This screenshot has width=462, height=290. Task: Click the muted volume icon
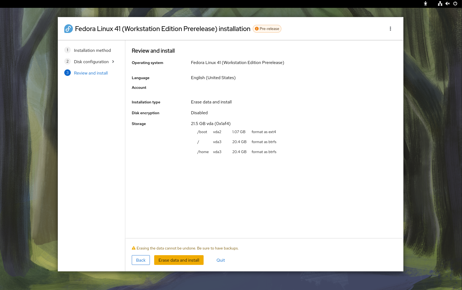[447, 4]
